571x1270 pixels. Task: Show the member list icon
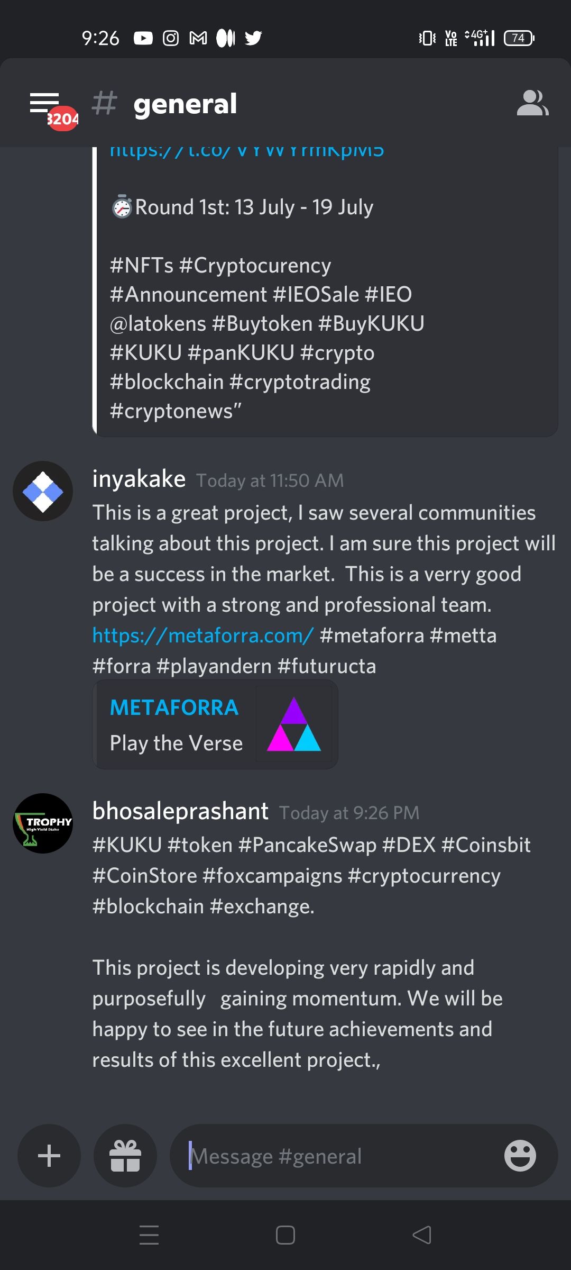532,103
